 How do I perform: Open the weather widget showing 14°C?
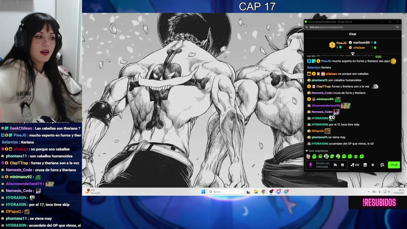(93, 191)
